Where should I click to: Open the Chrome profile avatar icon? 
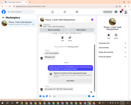coord(125,7)
